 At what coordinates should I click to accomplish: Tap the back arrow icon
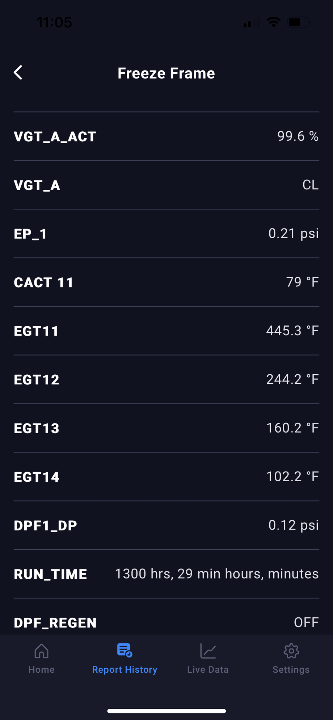coord(18,73)
